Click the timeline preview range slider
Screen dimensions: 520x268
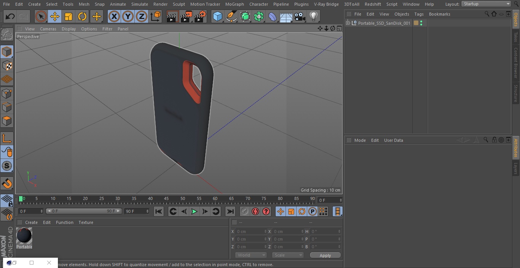click(84, 211)
